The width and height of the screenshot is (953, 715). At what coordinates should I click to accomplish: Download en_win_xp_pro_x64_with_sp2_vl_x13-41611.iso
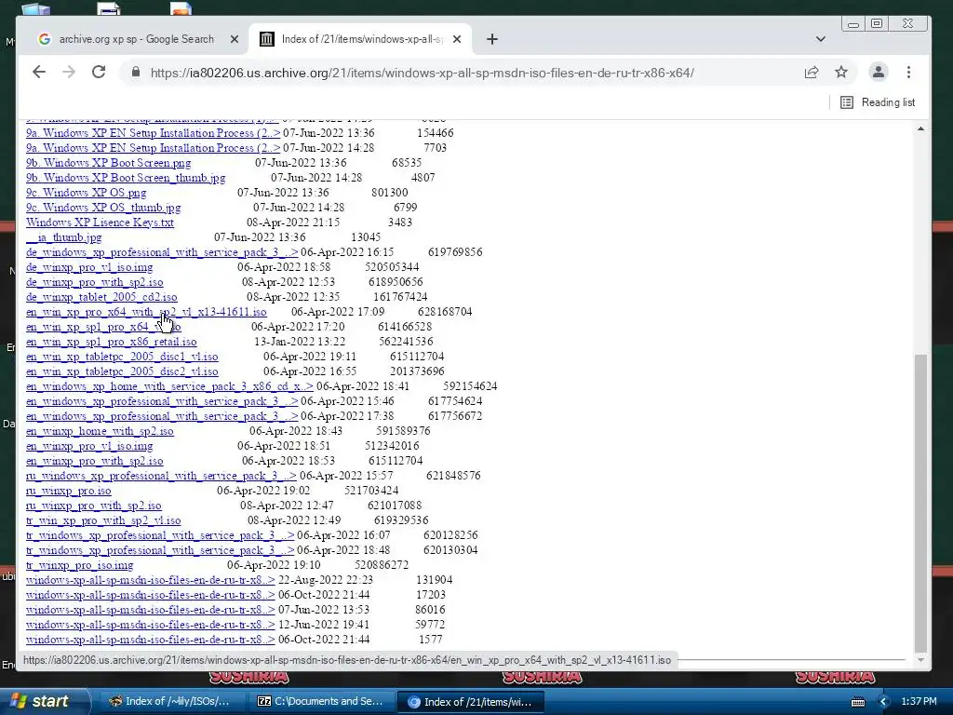point(146,312)
